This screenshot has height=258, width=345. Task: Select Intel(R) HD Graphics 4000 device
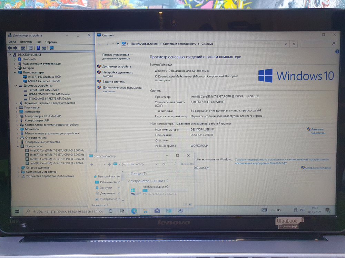pos(44,77)
